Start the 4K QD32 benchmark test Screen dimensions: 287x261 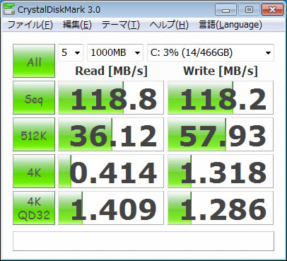pyautogui.click(x=34, y=208)
